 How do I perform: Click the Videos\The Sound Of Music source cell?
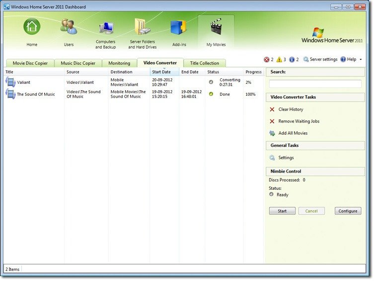click(83, 94)
